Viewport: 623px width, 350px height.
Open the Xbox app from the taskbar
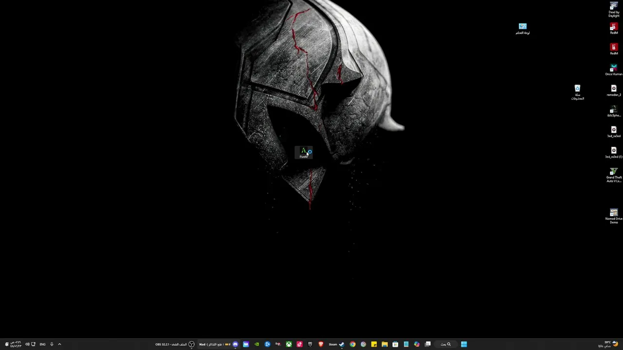click(289, 344)
